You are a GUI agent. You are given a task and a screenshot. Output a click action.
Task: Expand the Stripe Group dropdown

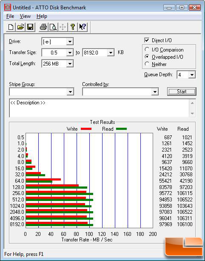tap(70, 92)
